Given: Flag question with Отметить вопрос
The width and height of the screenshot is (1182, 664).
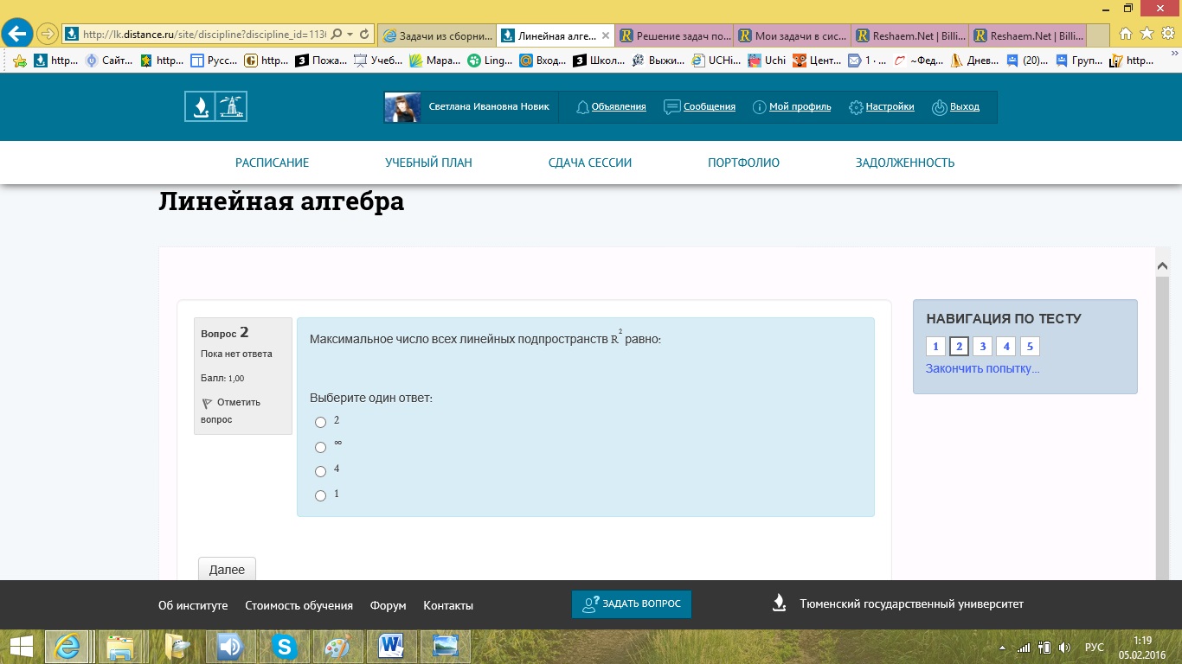Looking at the screenshot, I should tap(230, 411).
